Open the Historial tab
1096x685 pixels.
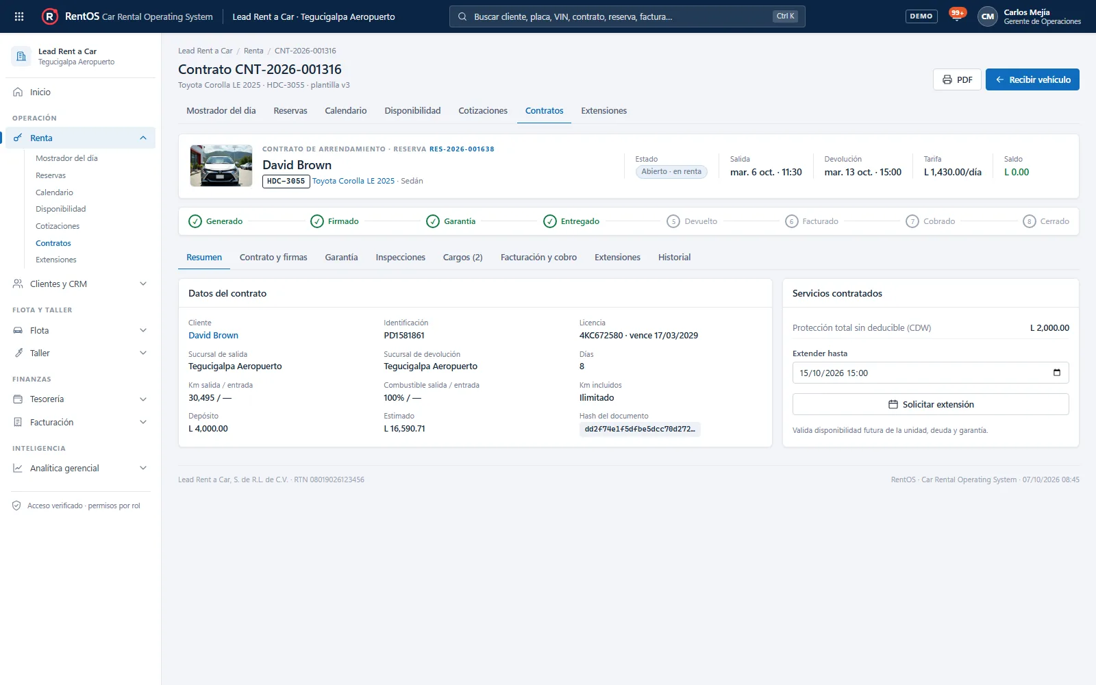674,257
